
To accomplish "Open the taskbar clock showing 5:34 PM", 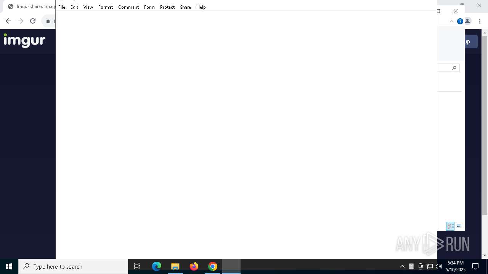I will pos(456,266).
